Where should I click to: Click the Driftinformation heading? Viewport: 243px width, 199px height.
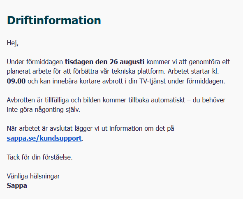(x=54, y=20)
